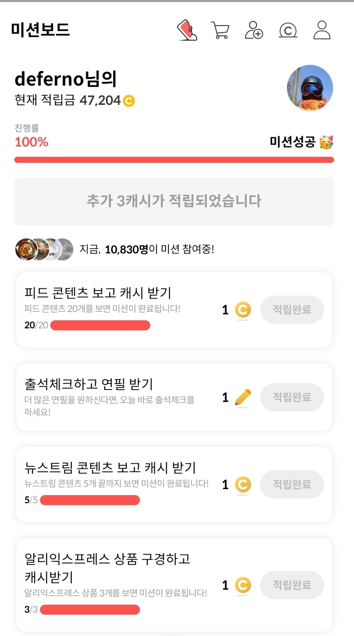This screenshot has height=636, width=354.
Task: Tap the gold coin beside current savings amount
Action: pyautogui.click(x=128, y=101)
